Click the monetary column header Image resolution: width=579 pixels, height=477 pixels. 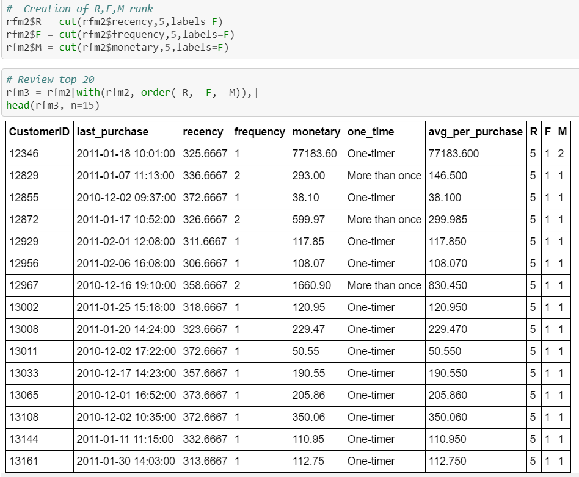tap(316, 132)
